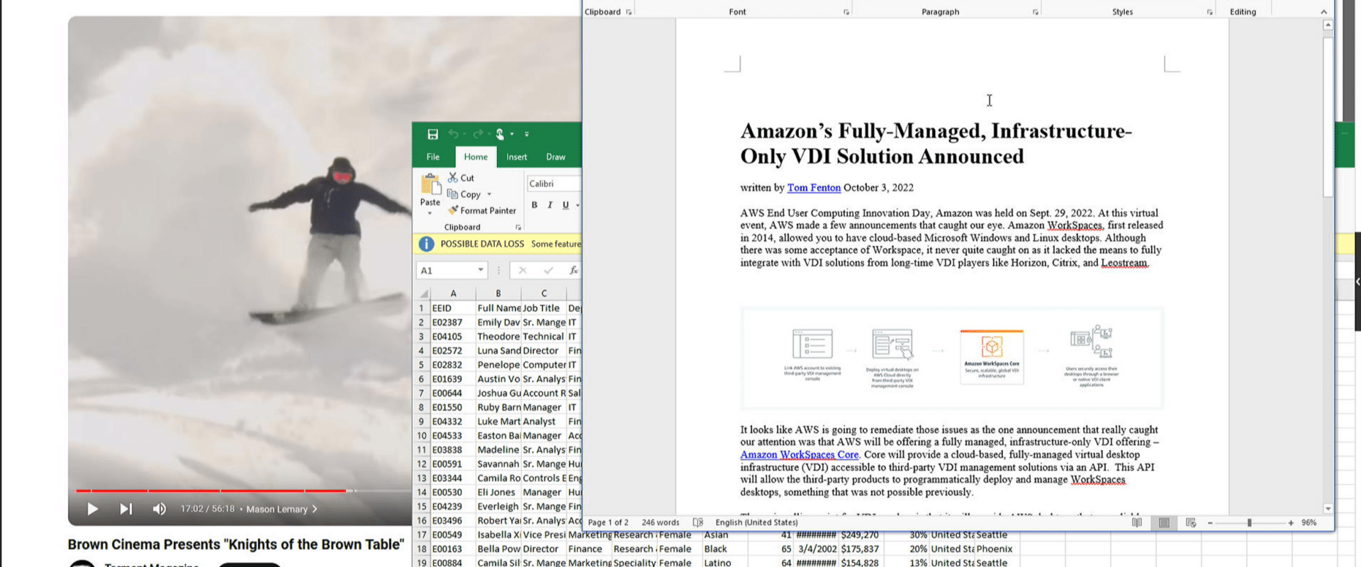1361x567 pixels.
Task: Zoom out with the minus button in Word
Action: point(1211,523)
